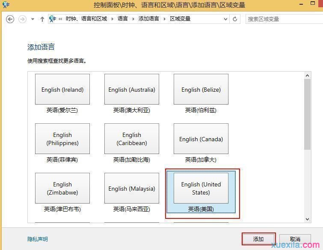Click the Forward navigation arrow
Image resolution: width=323 pixels, height=250 pixels.
coord(22,19)
